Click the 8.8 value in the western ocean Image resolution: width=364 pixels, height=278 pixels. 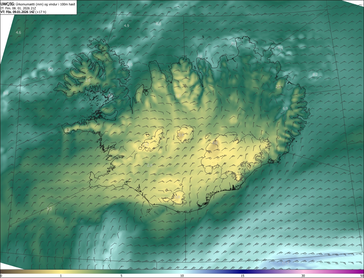[6, 93]
